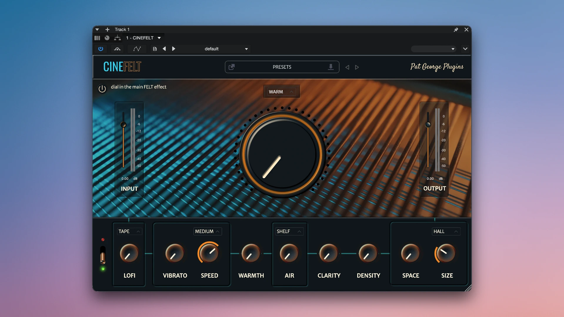Flip the LOFI section on/off switch

click(103, 255)
